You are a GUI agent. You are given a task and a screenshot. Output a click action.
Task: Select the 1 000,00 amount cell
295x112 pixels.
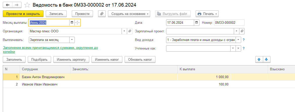tap(204, 77)
